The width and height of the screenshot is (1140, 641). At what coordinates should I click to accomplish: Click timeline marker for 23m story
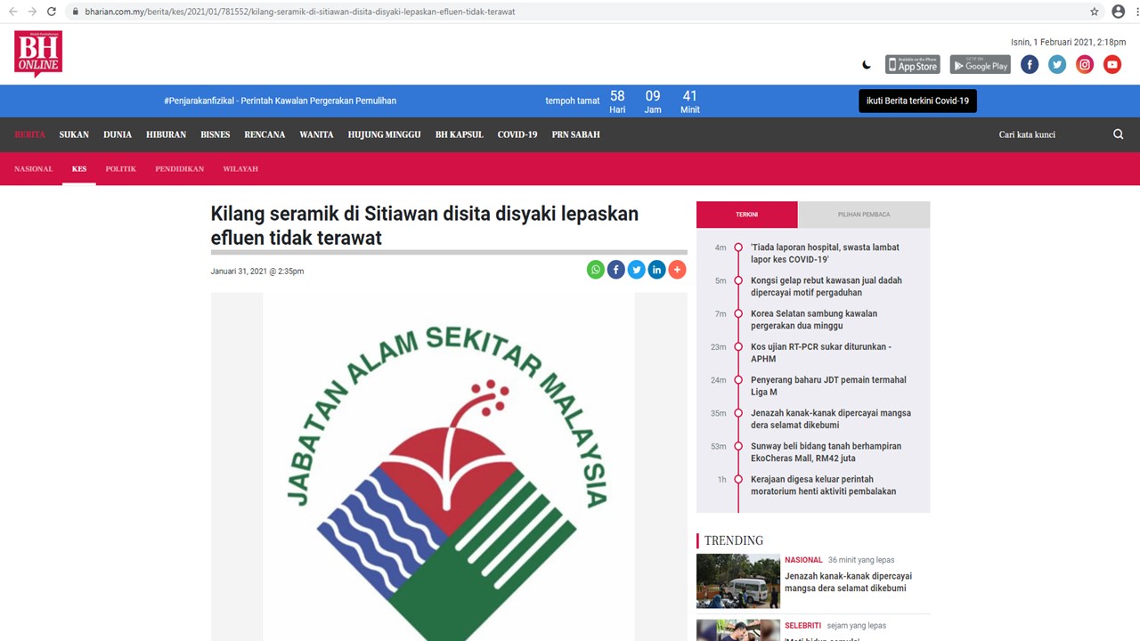[738, 347]
